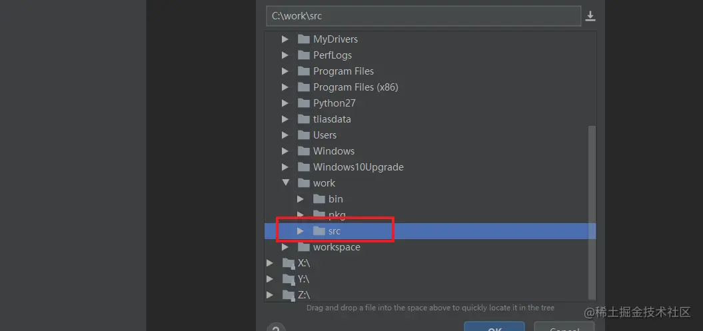The height and width of the screenshot is (331, 703).
Task: Confirm the selection with OK button
Action: pyautogui.click(x=494, y=326)
